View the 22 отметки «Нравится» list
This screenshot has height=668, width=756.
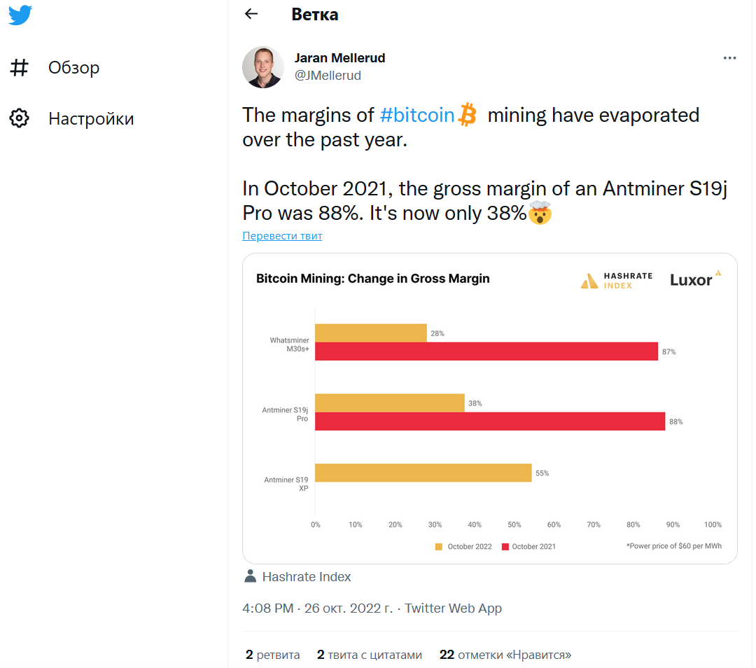(x=505, y=655)
